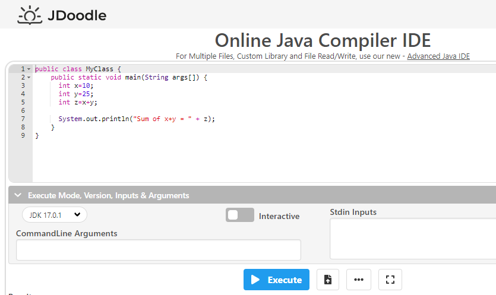Click 'public class MyClass {' code line

pos(78,69)
